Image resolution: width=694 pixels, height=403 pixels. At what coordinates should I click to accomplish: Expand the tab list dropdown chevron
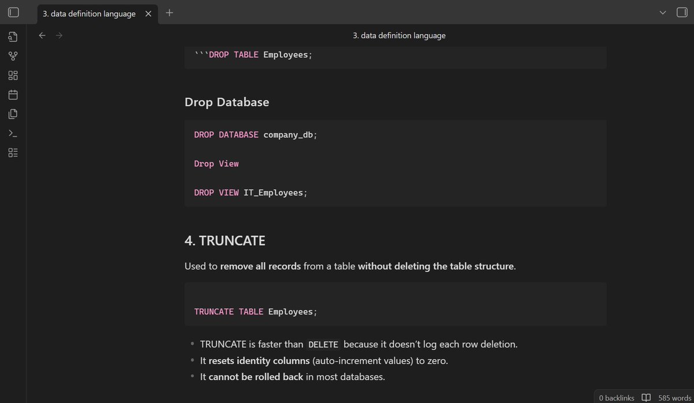point(663,13)
